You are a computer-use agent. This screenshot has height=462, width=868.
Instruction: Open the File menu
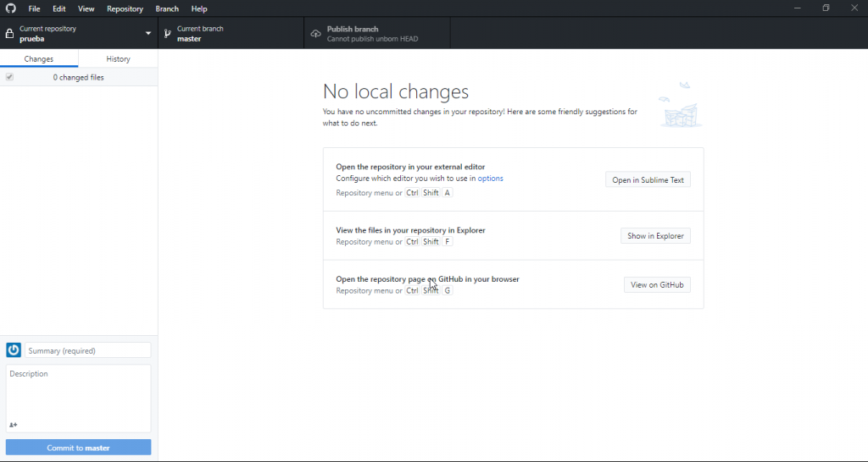click(x=34, y=8)
